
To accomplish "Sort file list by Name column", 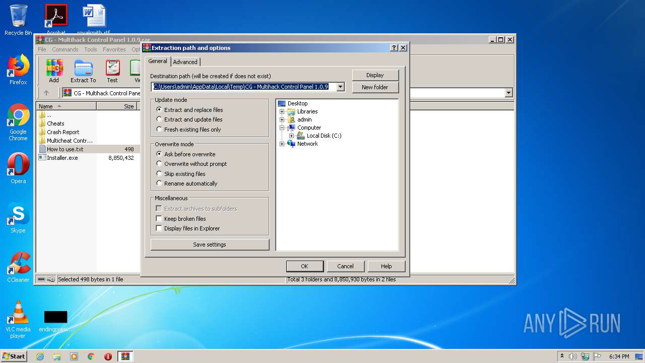I will (x=67, y=106).
